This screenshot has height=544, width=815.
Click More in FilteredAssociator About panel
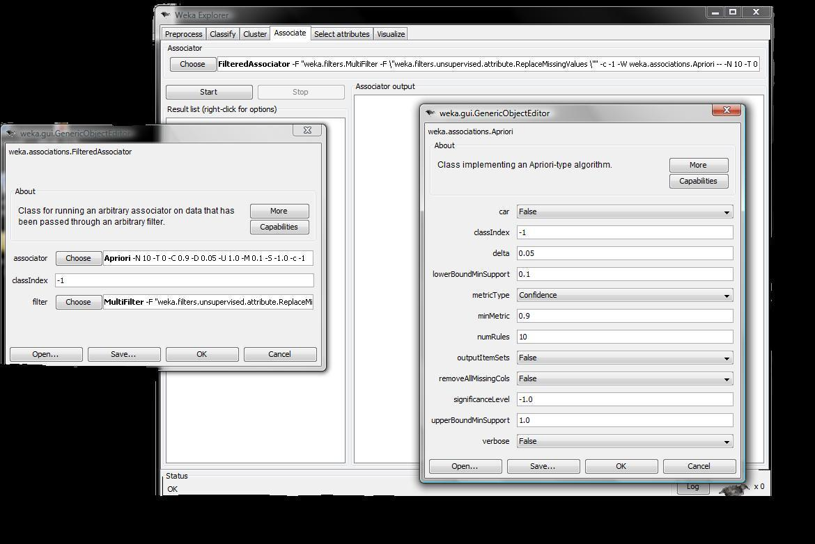[279, 211]
